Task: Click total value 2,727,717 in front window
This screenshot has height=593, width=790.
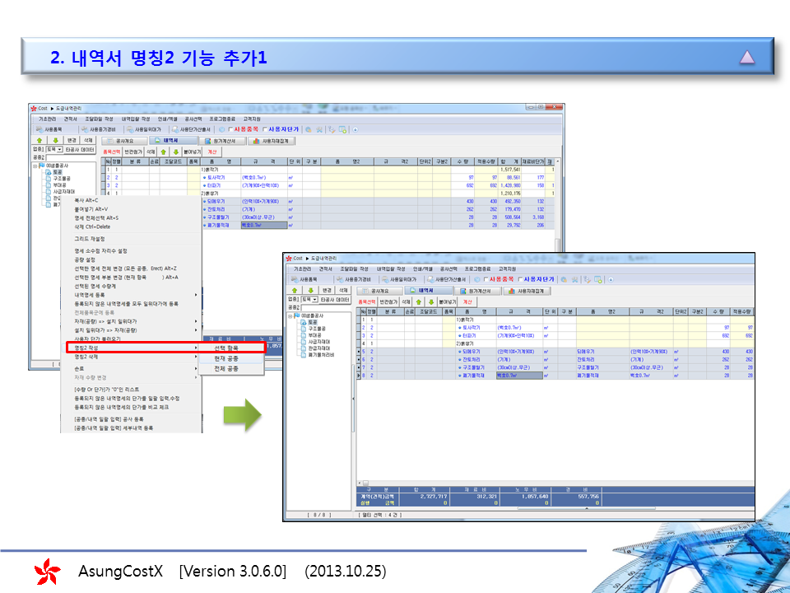Action: tap(434, 497)
